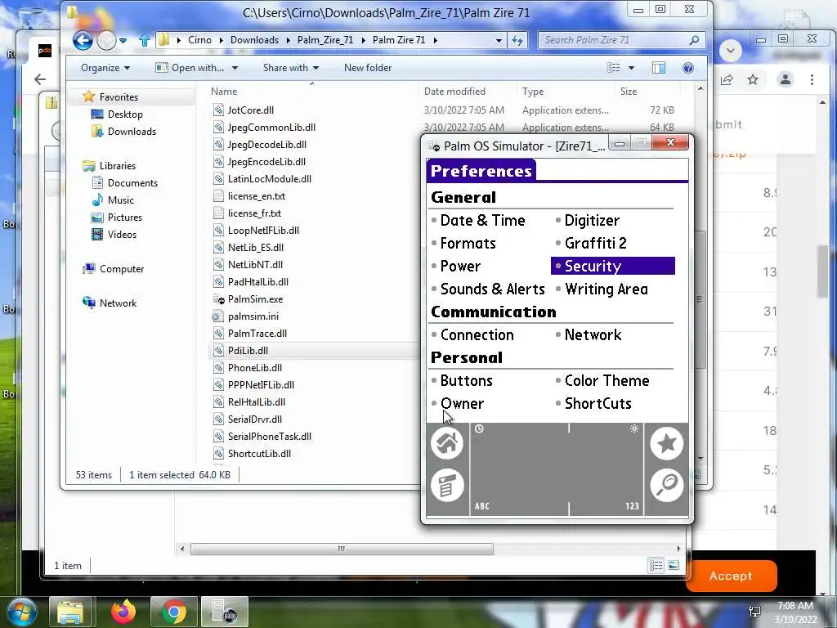Tap the clock icon in Graffiti area
This screenshot has height=628, width=837.
479,428
